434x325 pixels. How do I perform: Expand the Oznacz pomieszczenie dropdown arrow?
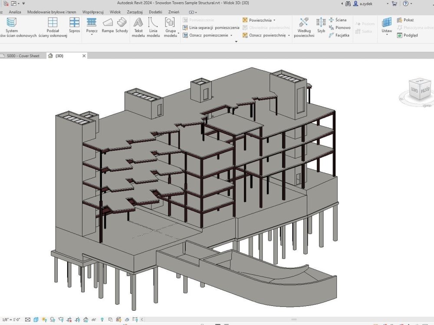(x=231, y=36)
